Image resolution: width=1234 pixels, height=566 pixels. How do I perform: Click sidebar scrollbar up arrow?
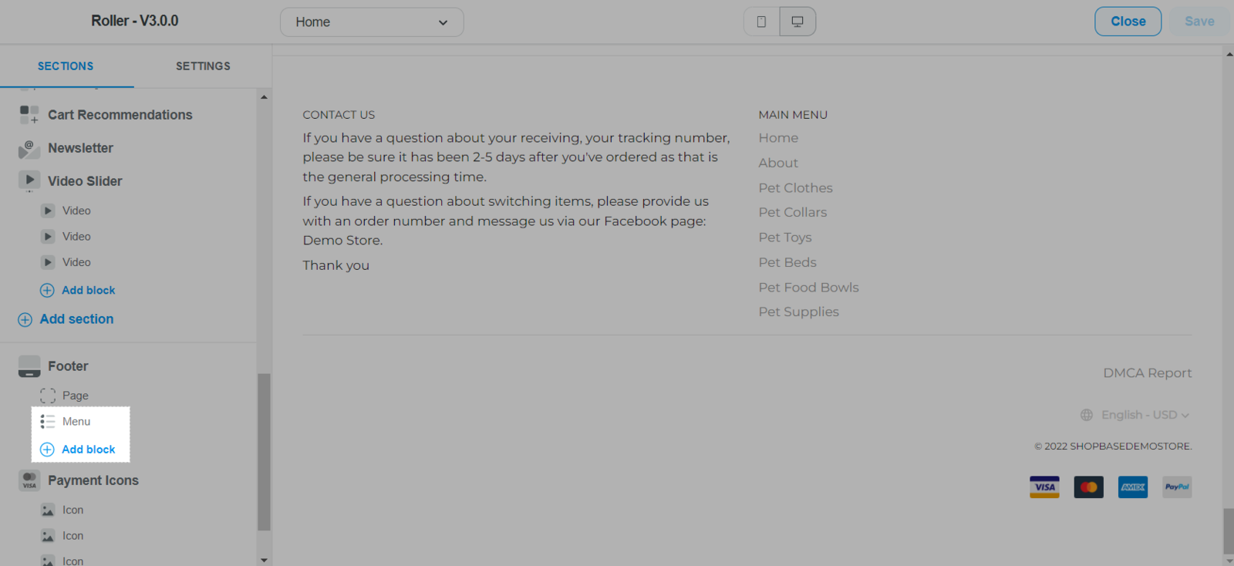264,97
